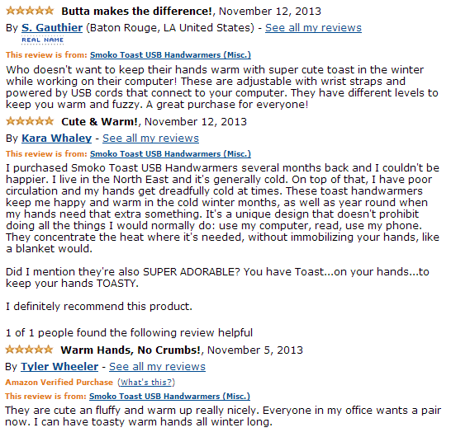View all reviews from Kara Whaley
Image resolution: width=451 pixels, height=437 pixels.
150,138
